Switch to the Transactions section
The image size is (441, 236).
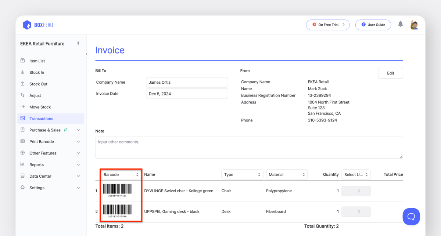(x=41, y=118)
